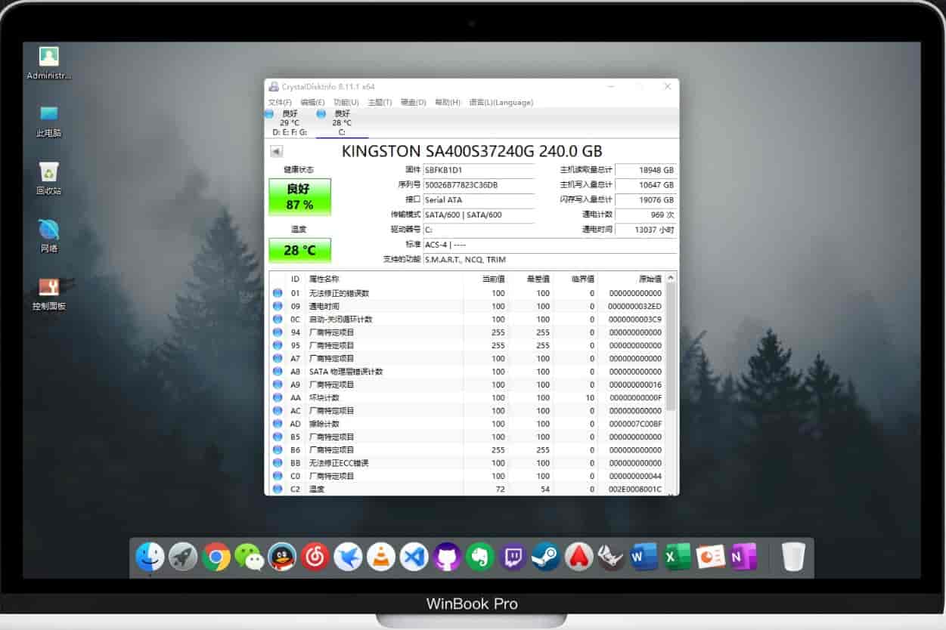
Task: Switch to the C: disk tab
Action: [x=342, y=122]
